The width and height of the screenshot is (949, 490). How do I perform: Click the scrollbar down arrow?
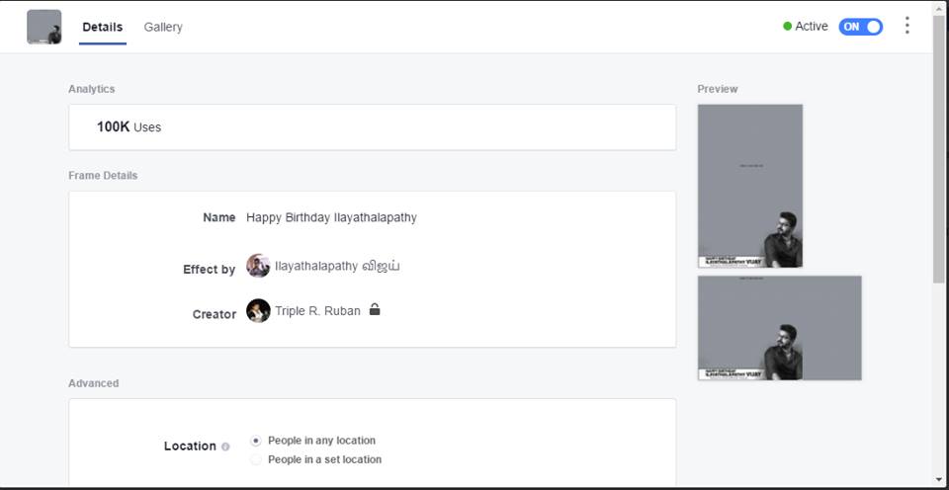click(x=939, y=480)
